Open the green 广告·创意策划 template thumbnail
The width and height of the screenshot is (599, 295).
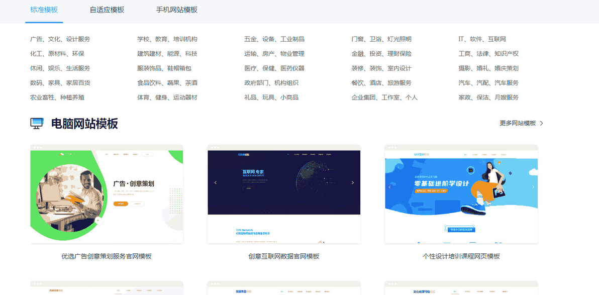click(x=107, y=194)
